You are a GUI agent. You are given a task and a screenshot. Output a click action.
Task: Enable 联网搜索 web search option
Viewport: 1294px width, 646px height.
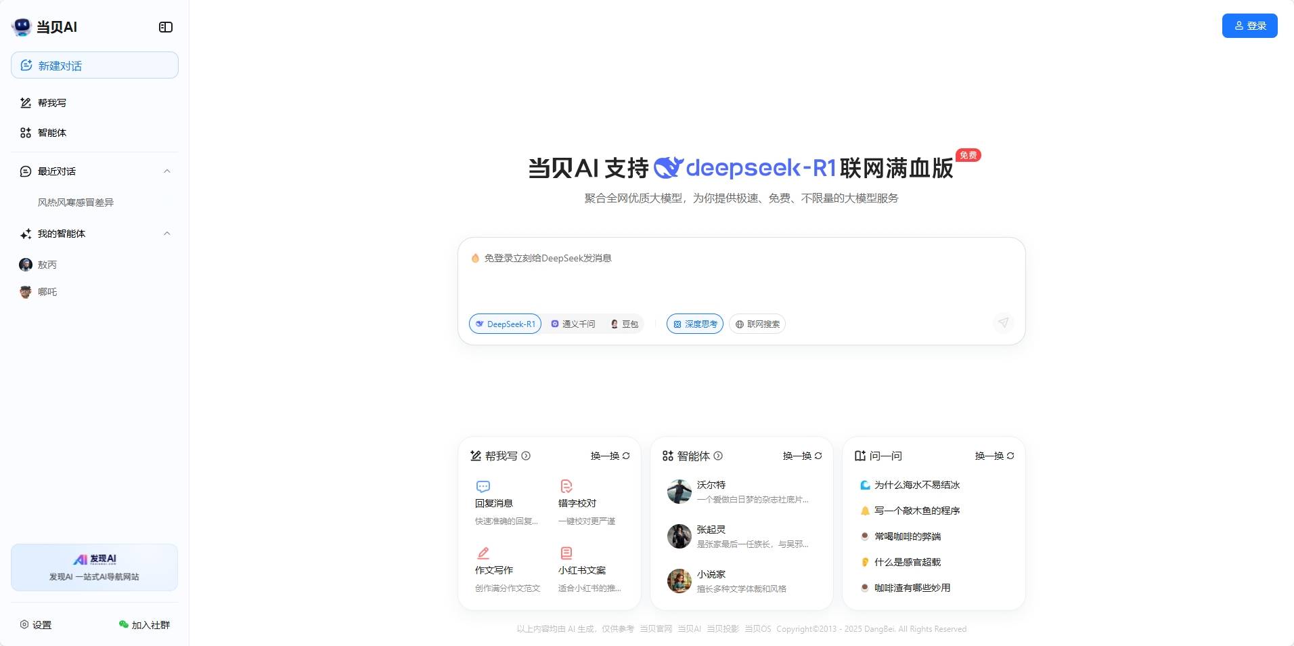point(757,324)
